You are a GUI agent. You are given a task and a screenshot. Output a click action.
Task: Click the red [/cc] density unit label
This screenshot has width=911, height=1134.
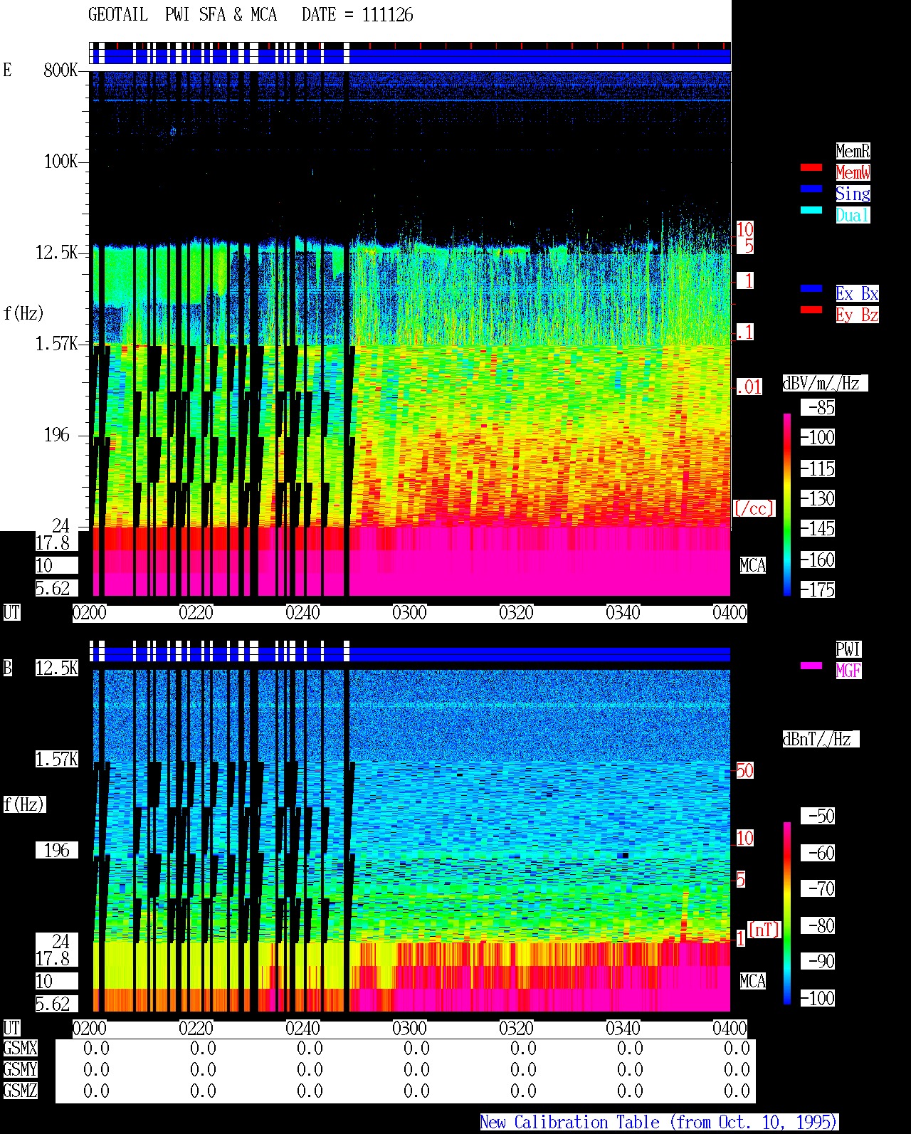(754, 508)
